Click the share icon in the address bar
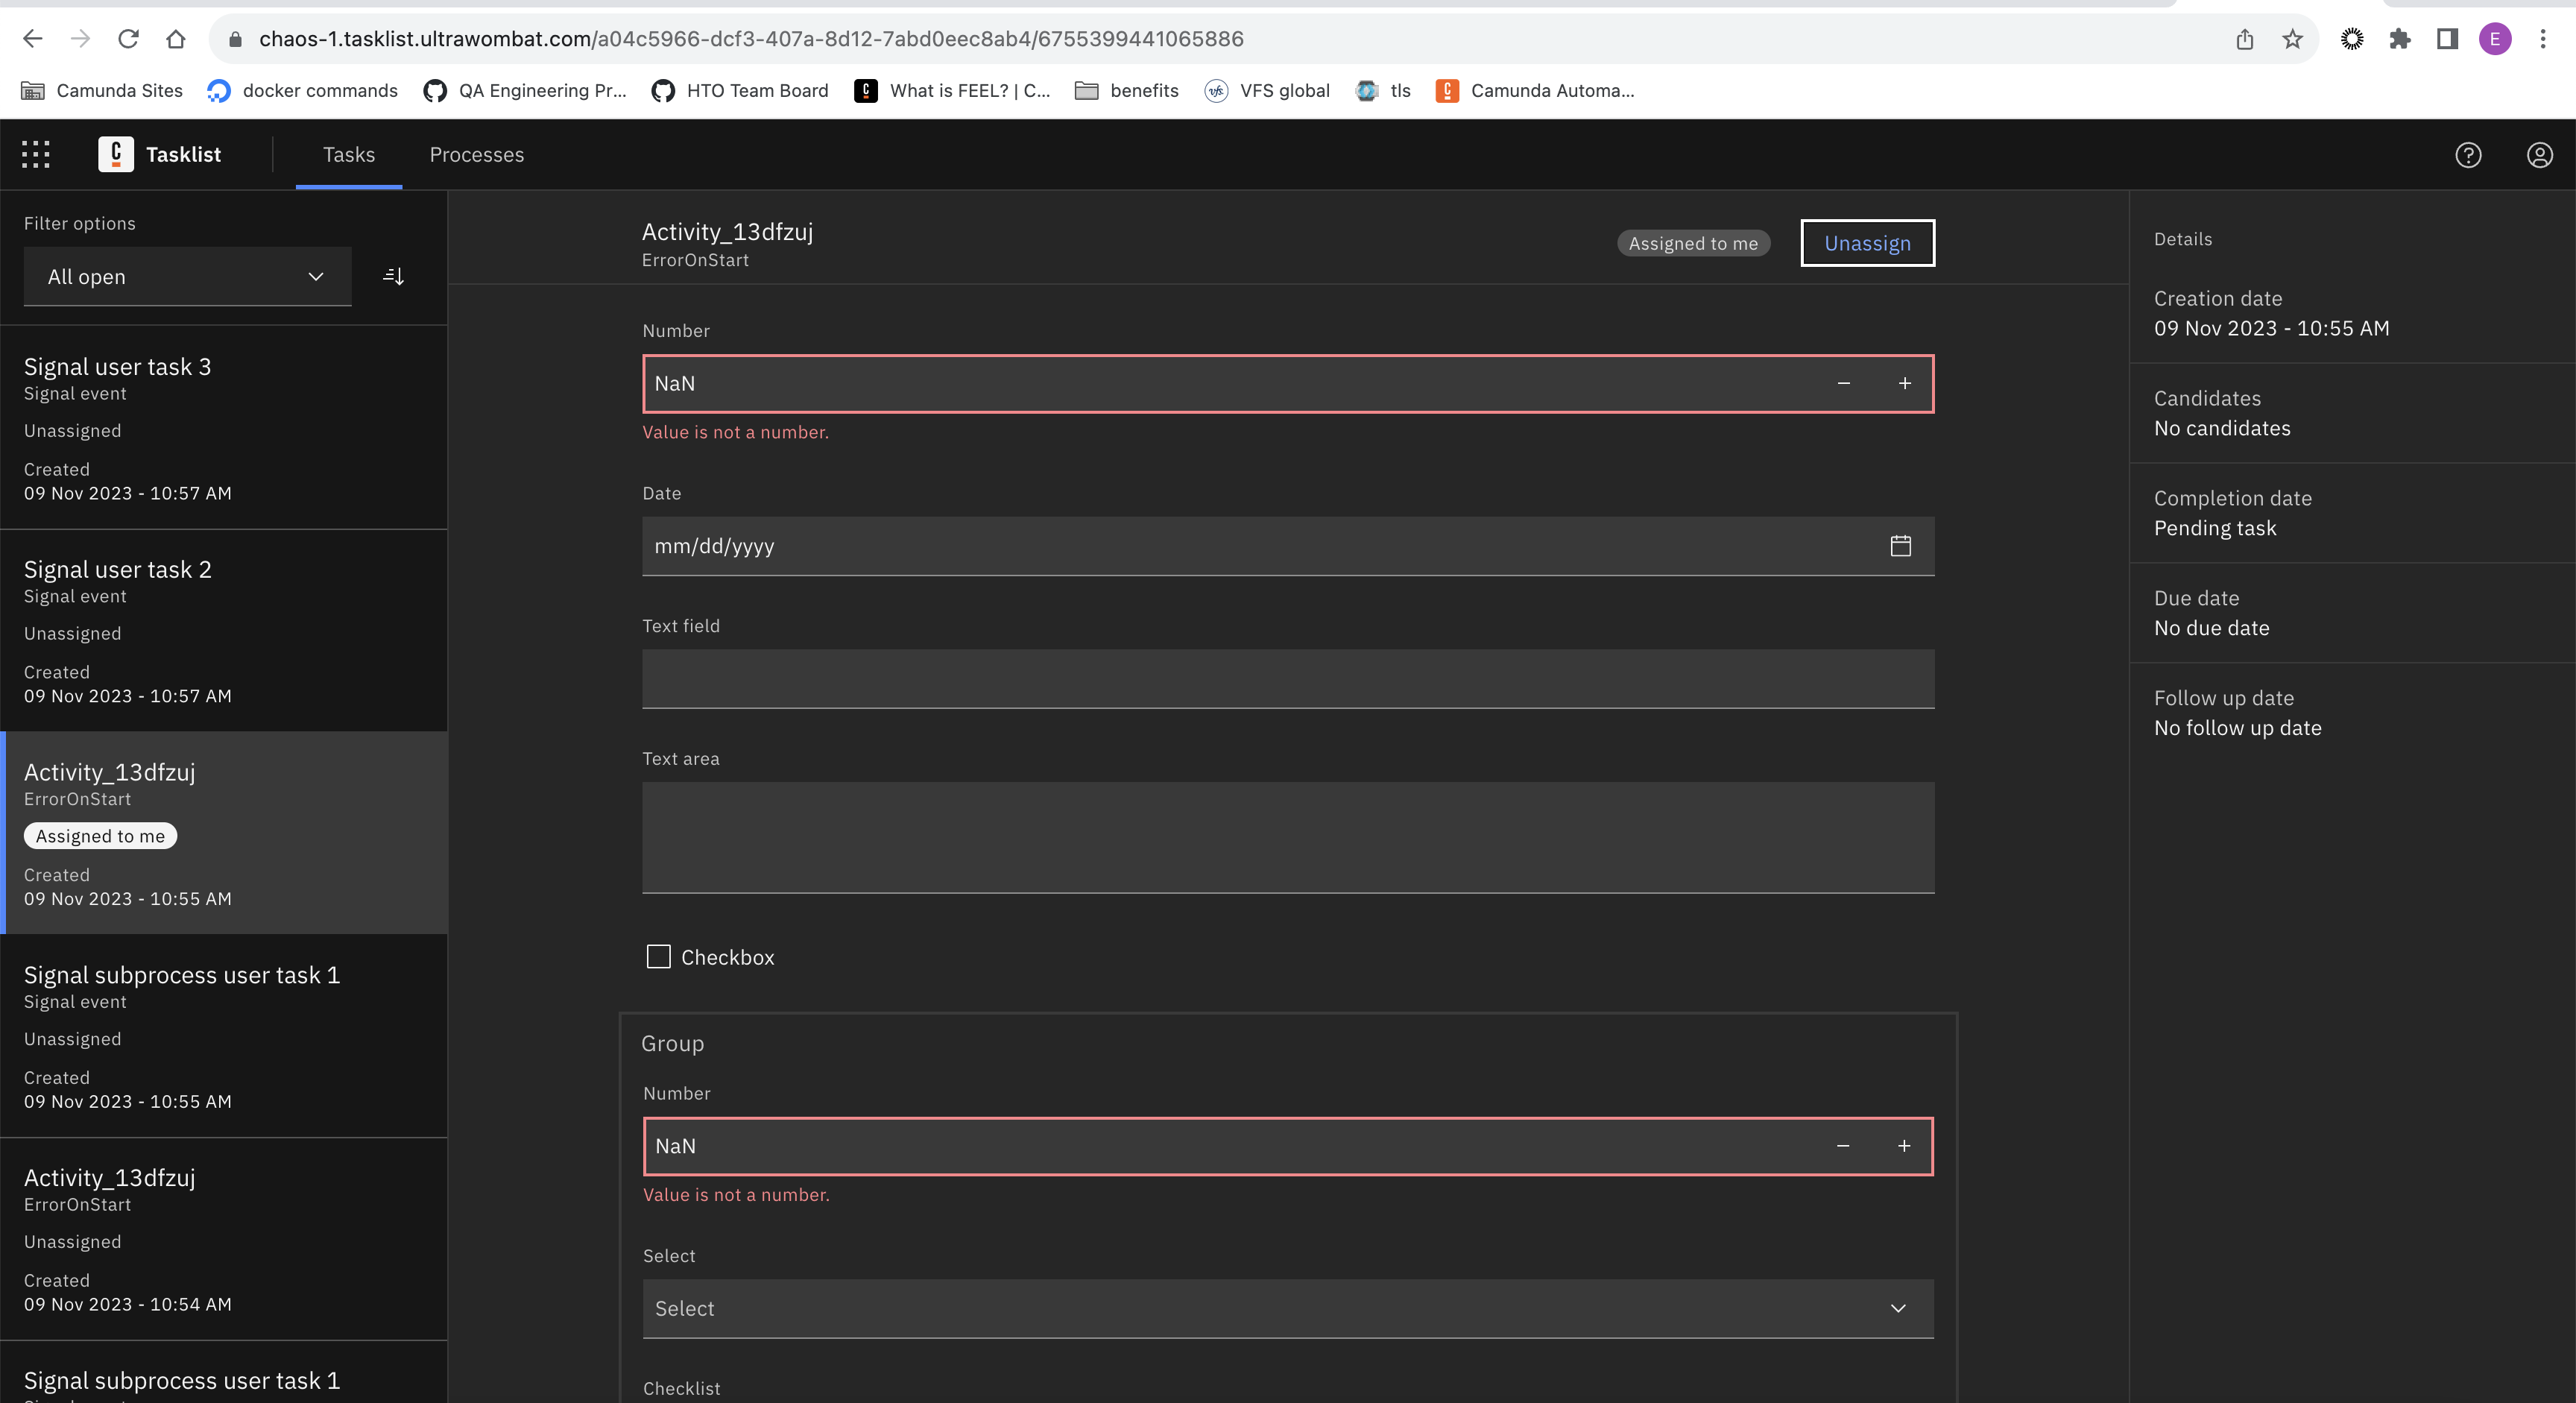2576x1403 pixels. [x=2245, y=39]
